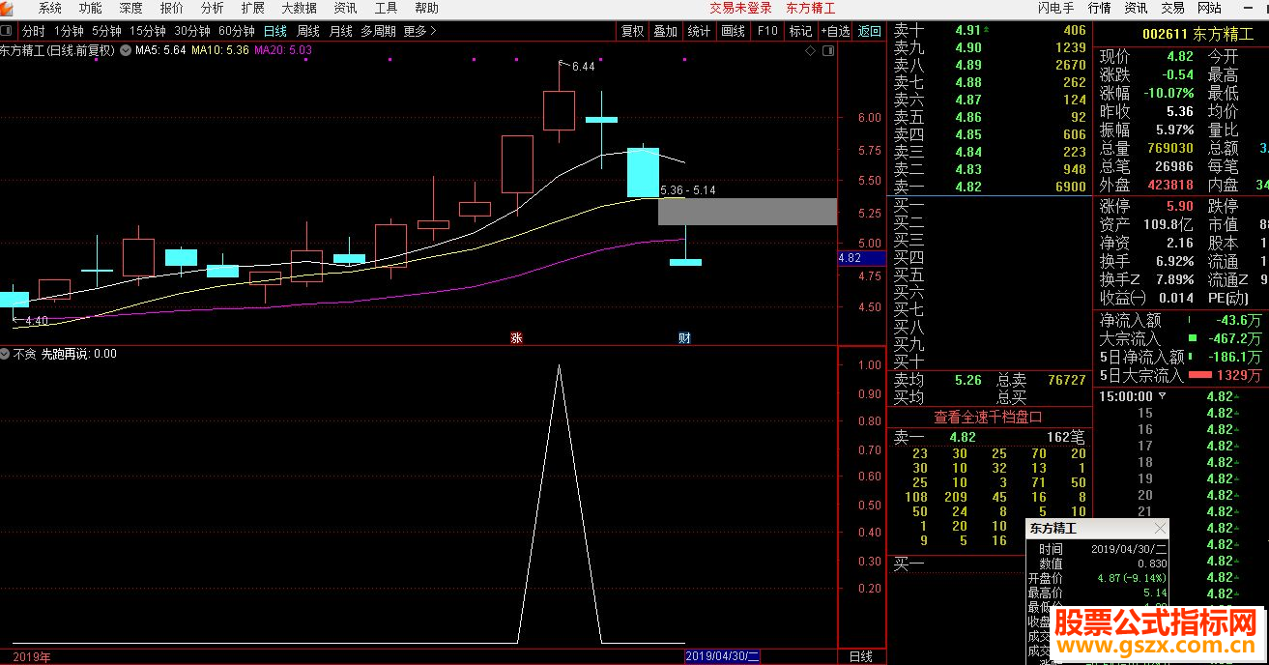Screen dimensions: 1269x665
Task: Click the MA20: 5.03 indicator label
Action: pos(283,50)
